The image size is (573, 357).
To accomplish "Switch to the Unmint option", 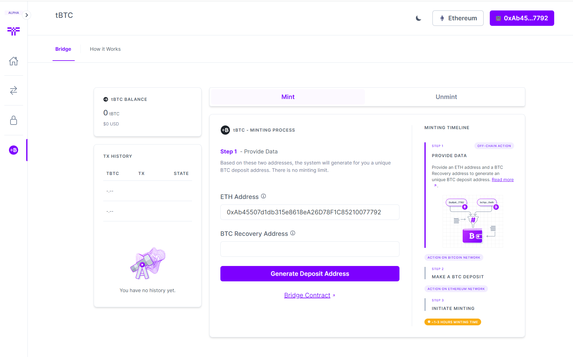I will point(446,97).
